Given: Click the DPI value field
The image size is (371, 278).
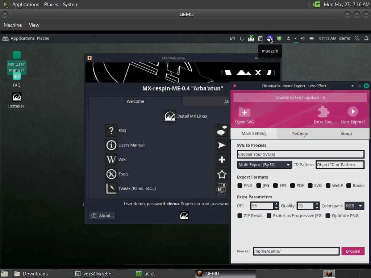Looking at the screenshot, I should 262,206.
